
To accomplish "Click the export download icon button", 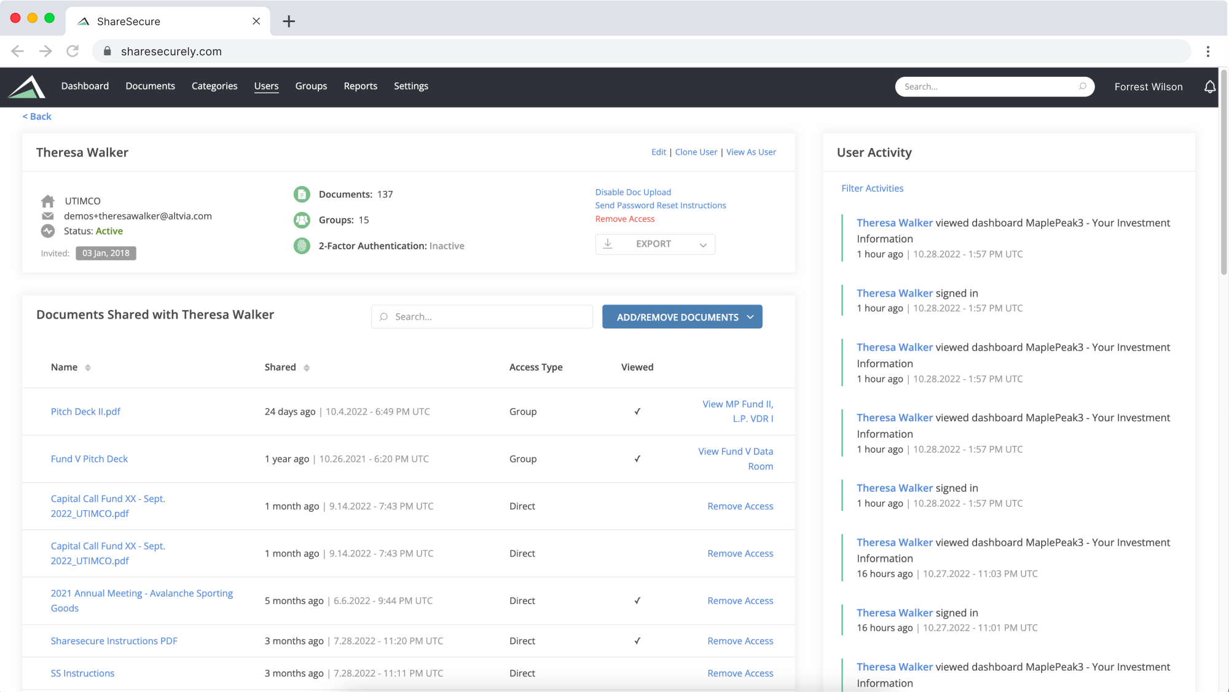I will (x=608, y=244).
